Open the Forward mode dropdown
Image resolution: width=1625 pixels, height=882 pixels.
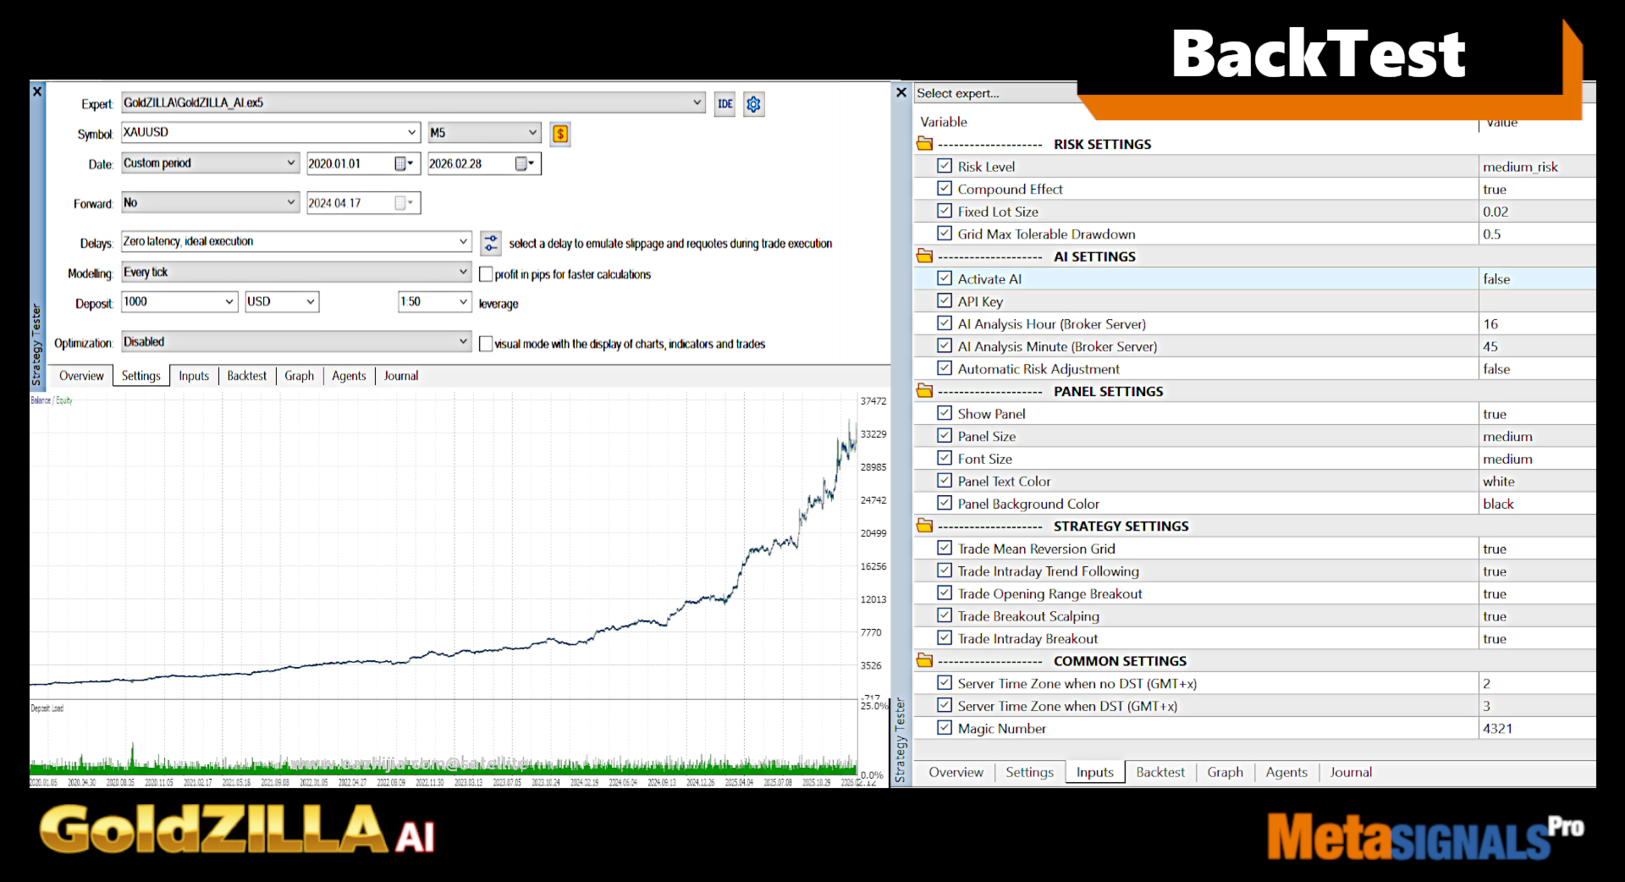(x=291, y=202)
